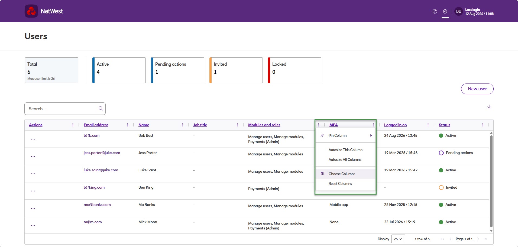Open the BB user avatar
The image size is (518, 247).
click(459, 11)
